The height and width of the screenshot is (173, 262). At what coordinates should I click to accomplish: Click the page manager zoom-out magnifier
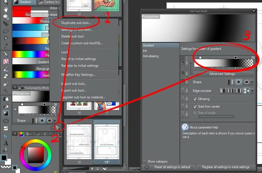92,168
